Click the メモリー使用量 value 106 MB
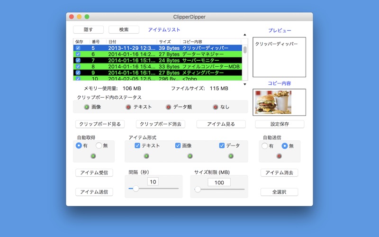 (x=132, y=89)
